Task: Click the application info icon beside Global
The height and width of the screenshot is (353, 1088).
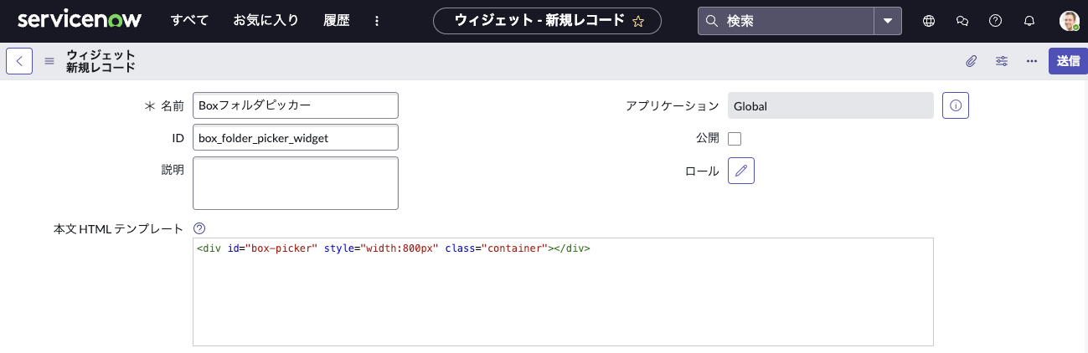Action: tap(956, 105)
